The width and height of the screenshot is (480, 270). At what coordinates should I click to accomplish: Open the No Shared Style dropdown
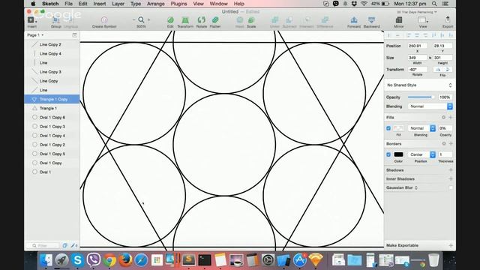point(419,85)
